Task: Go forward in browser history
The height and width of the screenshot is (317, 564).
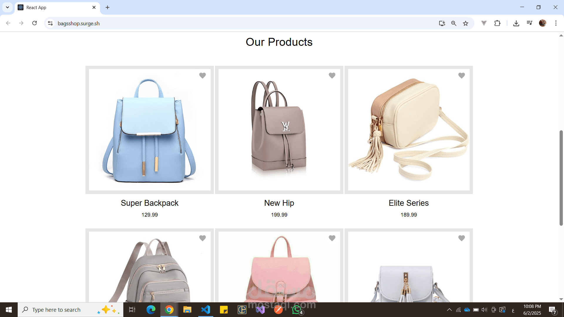Action: point(21,23)
